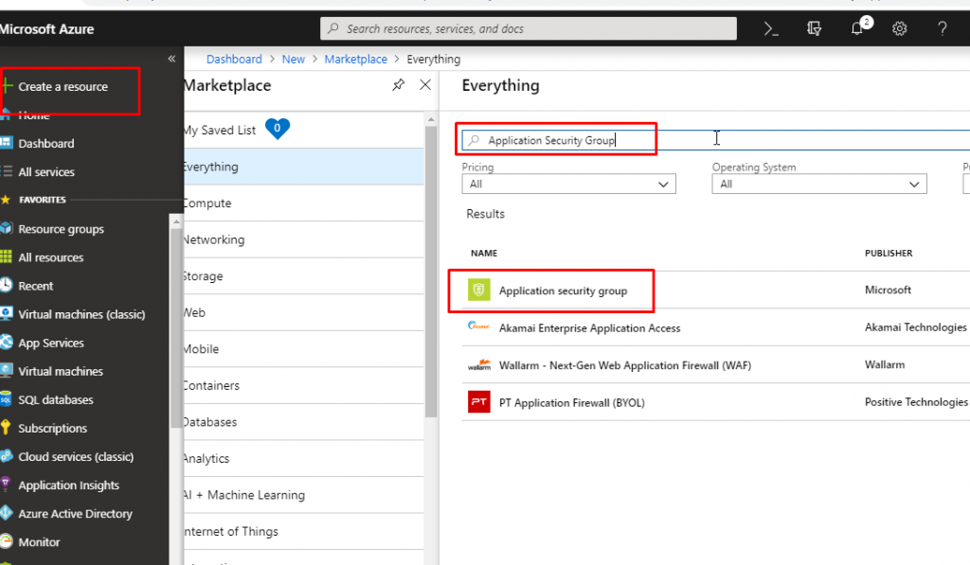Expand the Operating System filter dropdown
The image size is (970, 565).
point(818,185)
